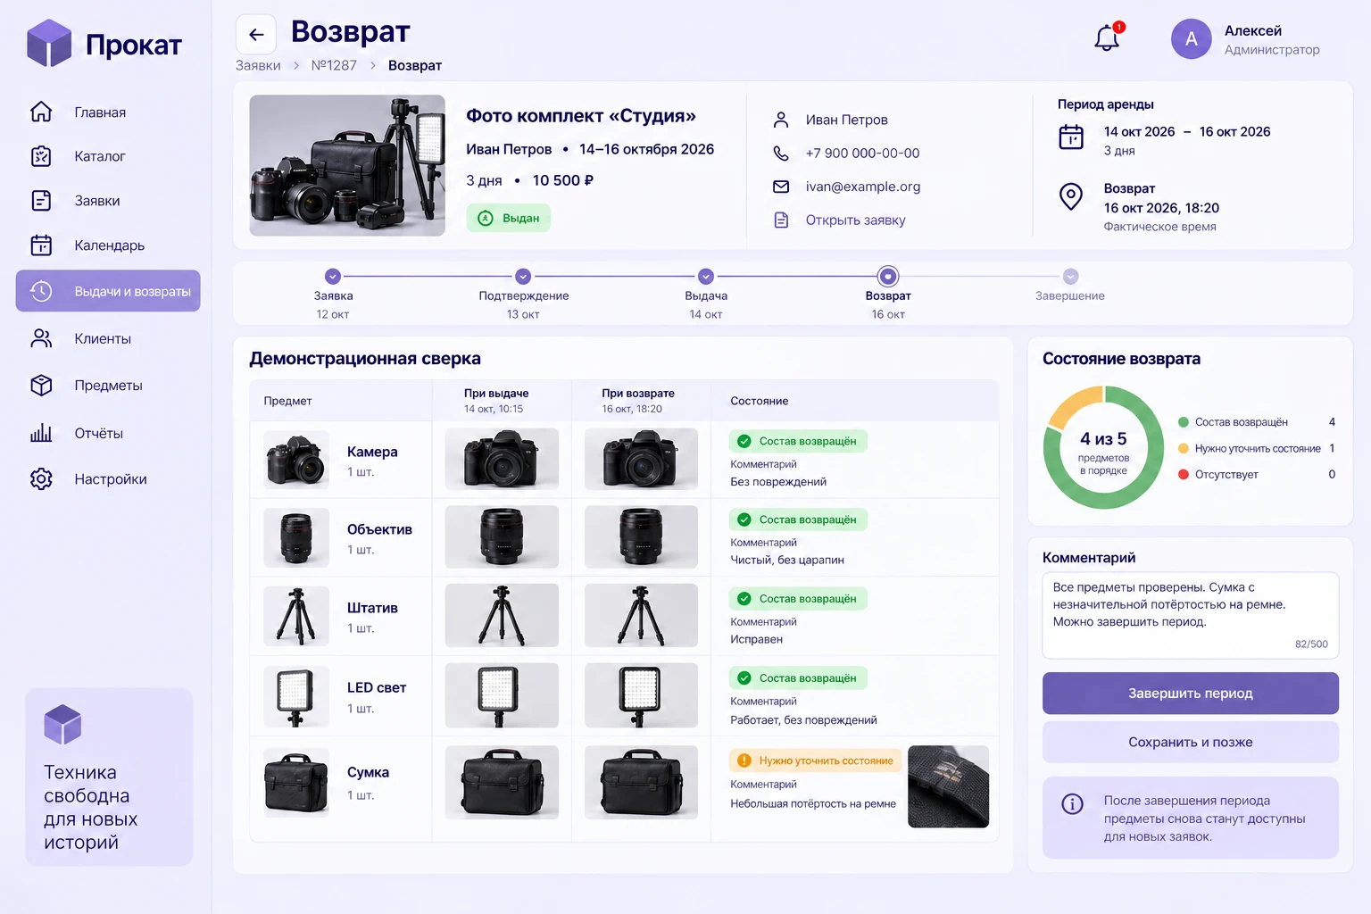Screen dimensions: 1371x914
Task: Click the back arrow button
Action: pyautogui.click(x=256, y=35)
